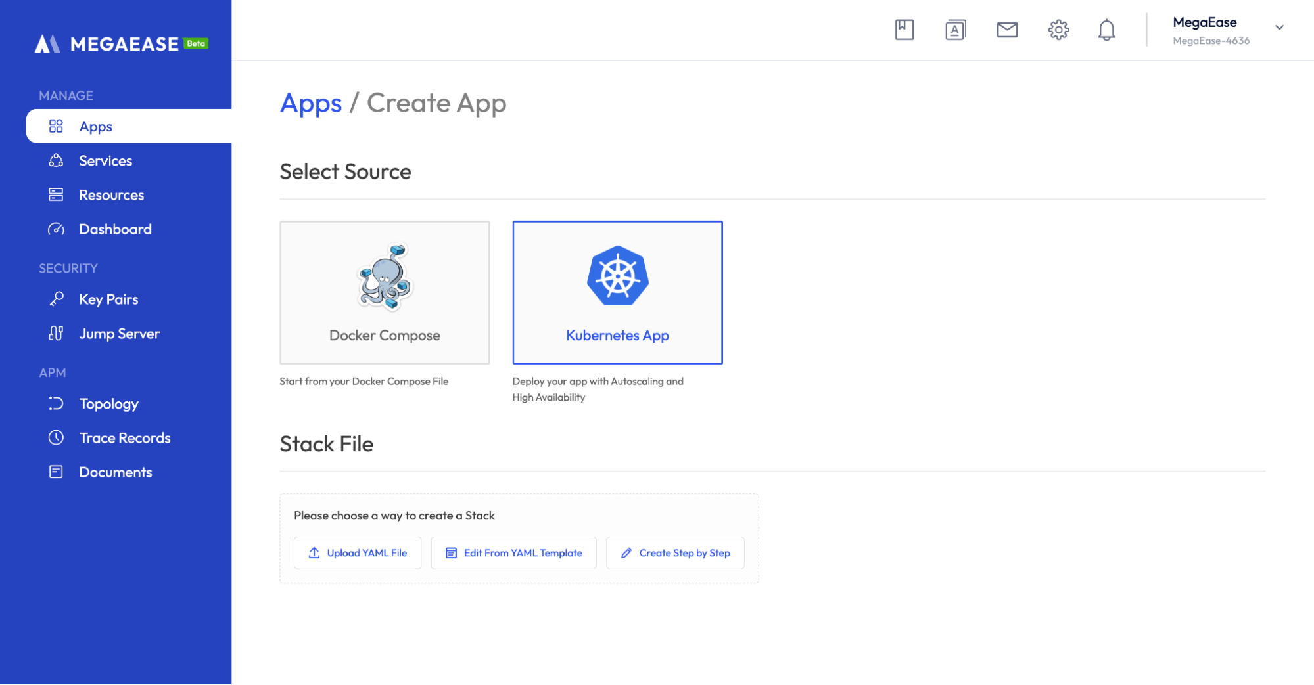Click Upload YAML File button
Screen dimensions: 1314x685
[x=358, y=553]
